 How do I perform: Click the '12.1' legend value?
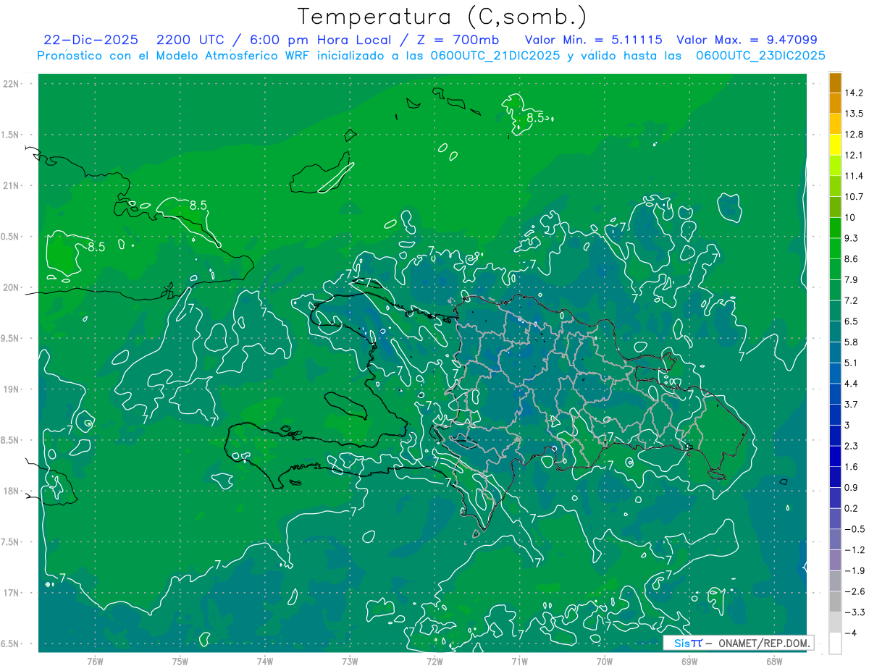tap(855, 155)
